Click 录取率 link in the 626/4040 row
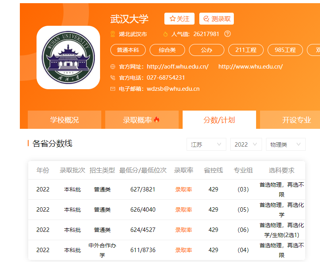 (183, 210)
